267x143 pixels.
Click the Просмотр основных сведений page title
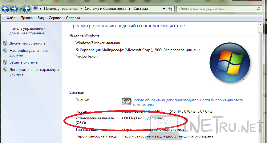(127, 26)
